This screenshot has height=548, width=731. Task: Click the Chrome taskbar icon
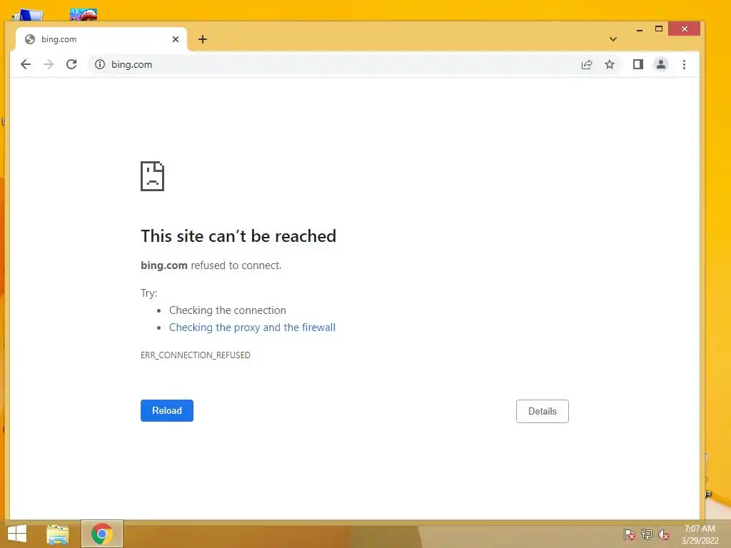[102, 534]
